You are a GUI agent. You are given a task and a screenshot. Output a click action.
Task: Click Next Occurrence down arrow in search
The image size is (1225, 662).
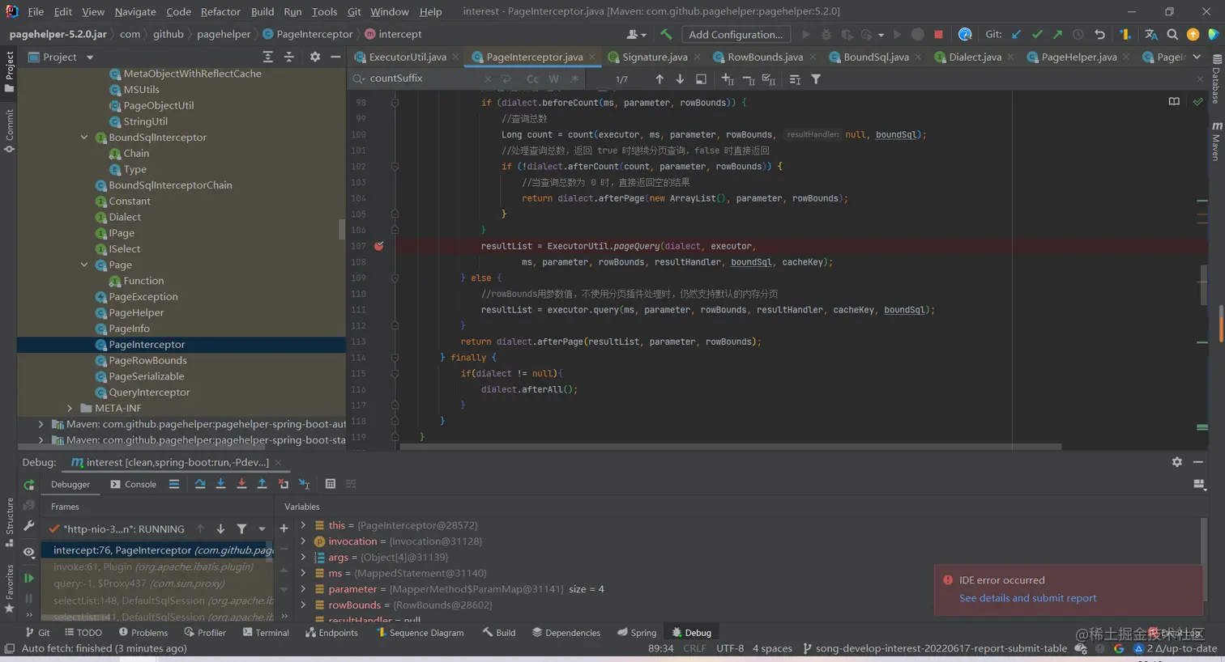pyautogui.click(x=680, y=79)
